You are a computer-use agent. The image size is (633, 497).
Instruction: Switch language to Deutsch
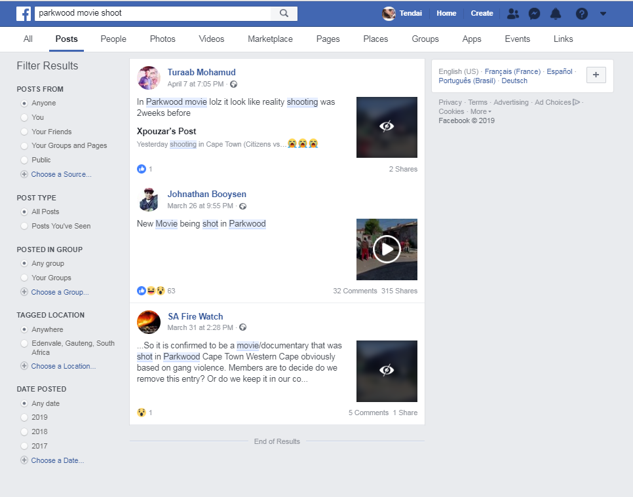click(514, 81)
